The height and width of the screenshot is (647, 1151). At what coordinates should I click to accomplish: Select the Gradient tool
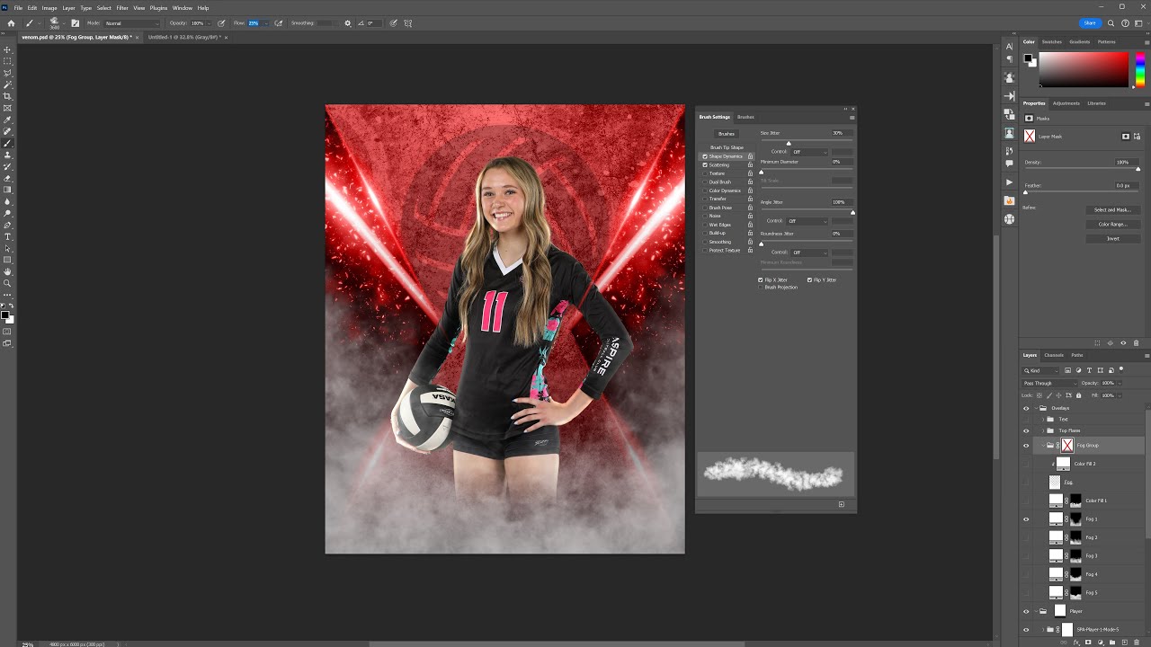point(8,190)
